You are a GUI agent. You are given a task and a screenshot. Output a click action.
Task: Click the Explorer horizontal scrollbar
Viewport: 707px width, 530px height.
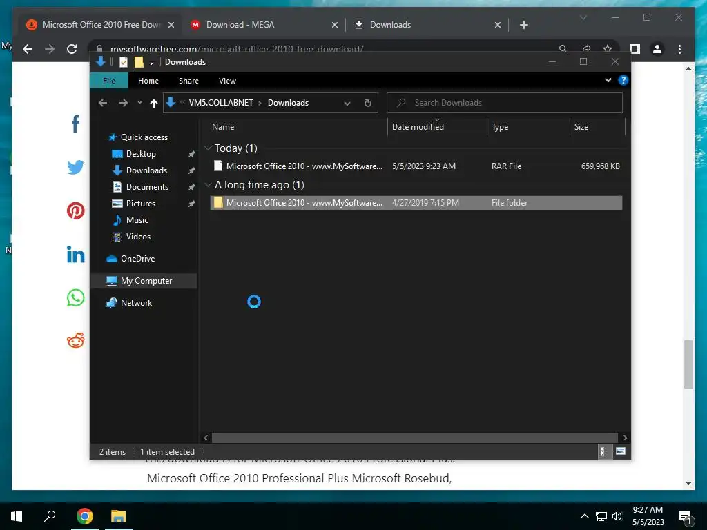click(414, 438)
